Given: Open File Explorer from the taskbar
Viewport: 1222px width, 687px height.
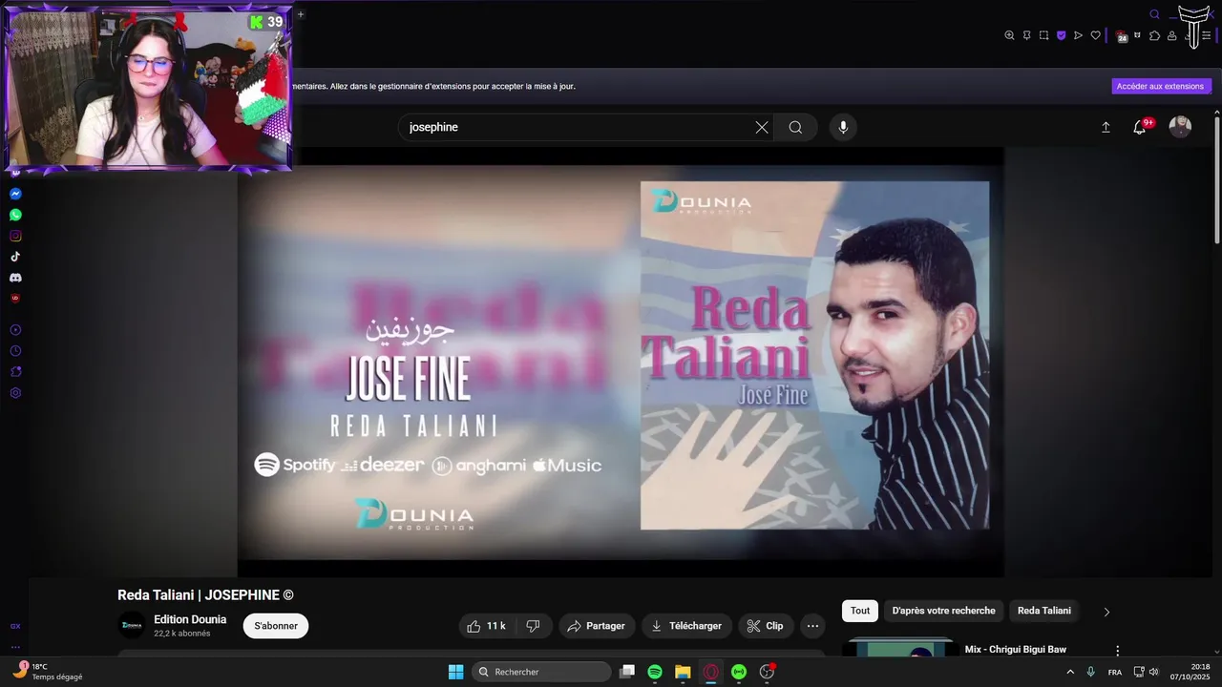Looking at the screenshot, I should point(683,672).
